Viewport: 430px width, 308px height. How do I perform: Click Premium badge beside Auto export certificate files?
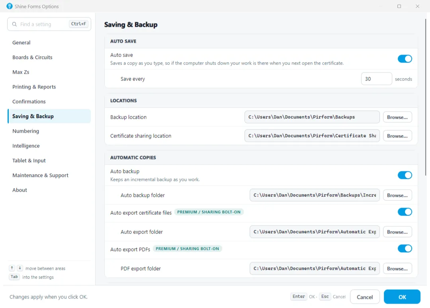point(209,212)
